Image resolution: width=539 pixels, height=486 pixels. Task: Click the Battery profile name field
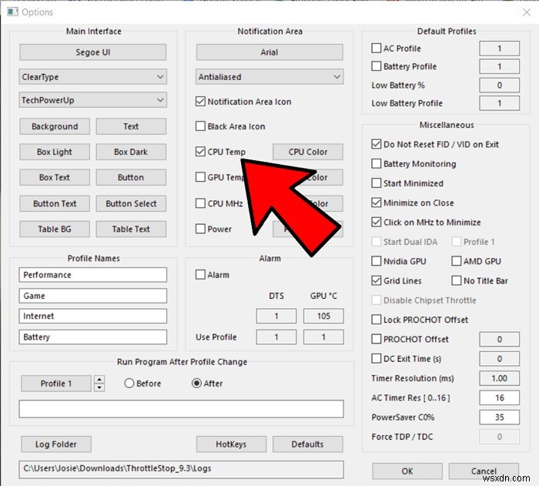tap(93, 337)
